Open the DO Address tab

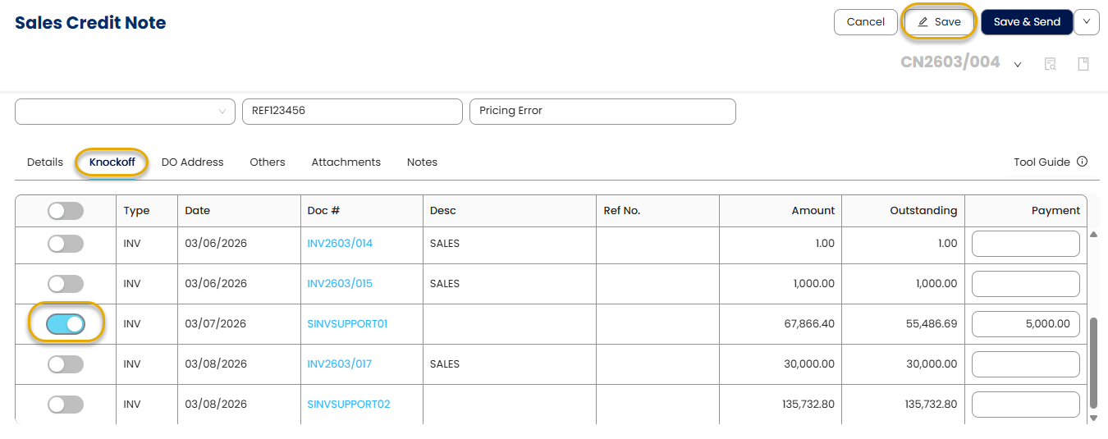193,162
